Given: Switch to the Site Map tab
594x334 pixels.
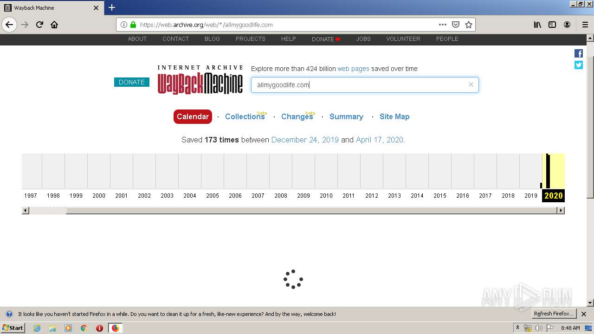Looking at the screenshot, I should (394, 116).
